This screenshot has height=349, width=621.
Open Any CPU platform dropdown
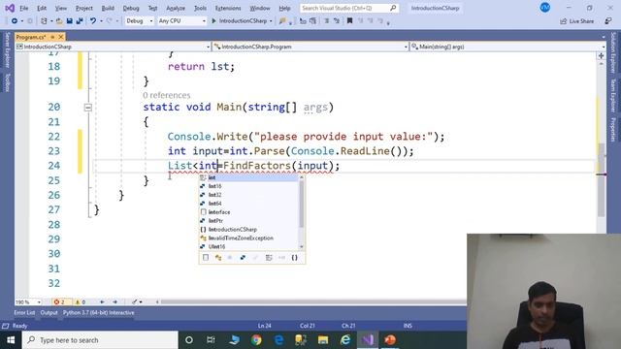[x=181, y=21]
